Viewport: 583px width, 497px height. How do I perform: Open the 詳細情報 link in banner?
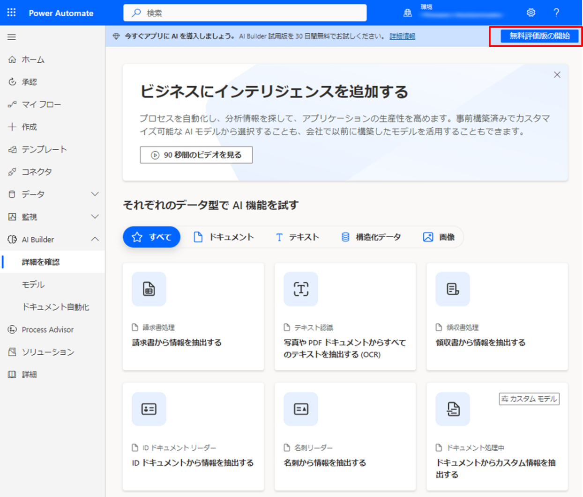point(402,36)
